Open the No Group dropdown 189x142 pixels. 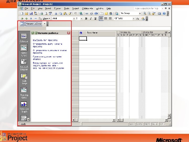140,13
